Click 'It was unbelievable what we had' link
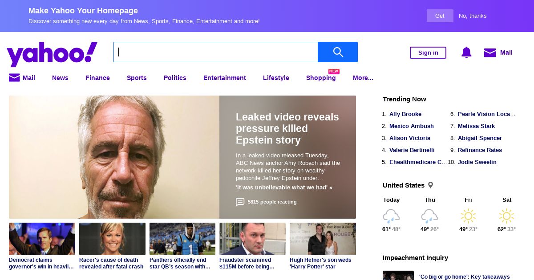The height and width of the screenshot is (280, 534). click(x=284, y=187)
